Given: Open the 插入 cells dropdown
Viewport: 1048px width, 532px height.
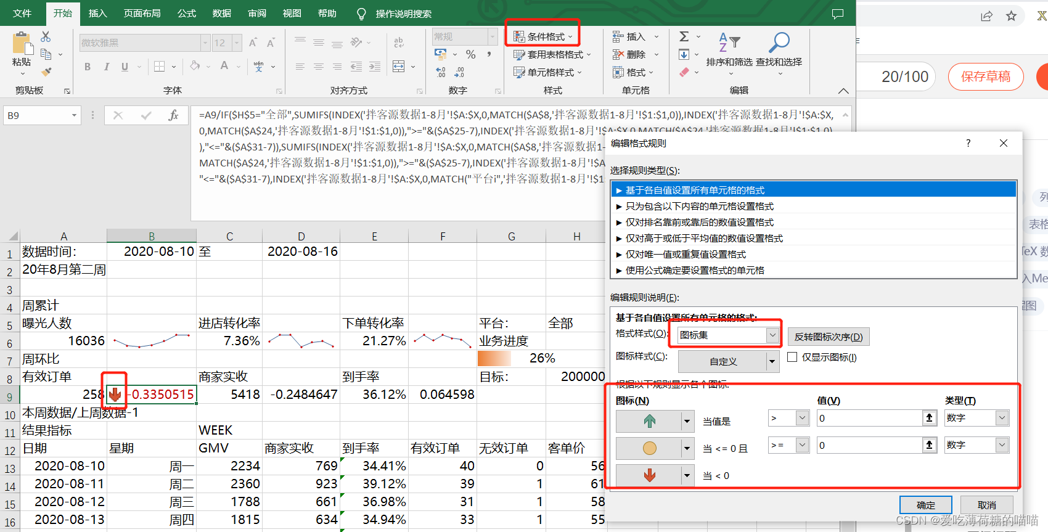Looking at the screenshot, I should (x=636, y=37).
